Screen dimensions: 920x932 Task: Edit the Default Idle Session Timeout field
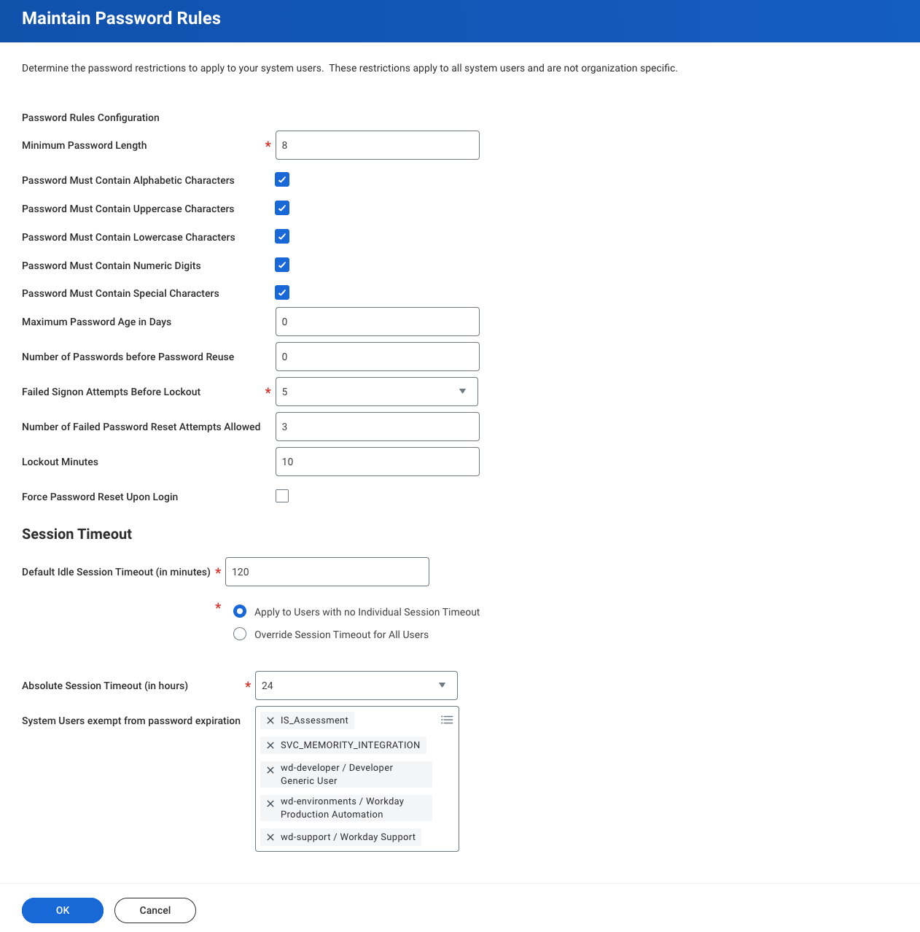pos(327,572)
